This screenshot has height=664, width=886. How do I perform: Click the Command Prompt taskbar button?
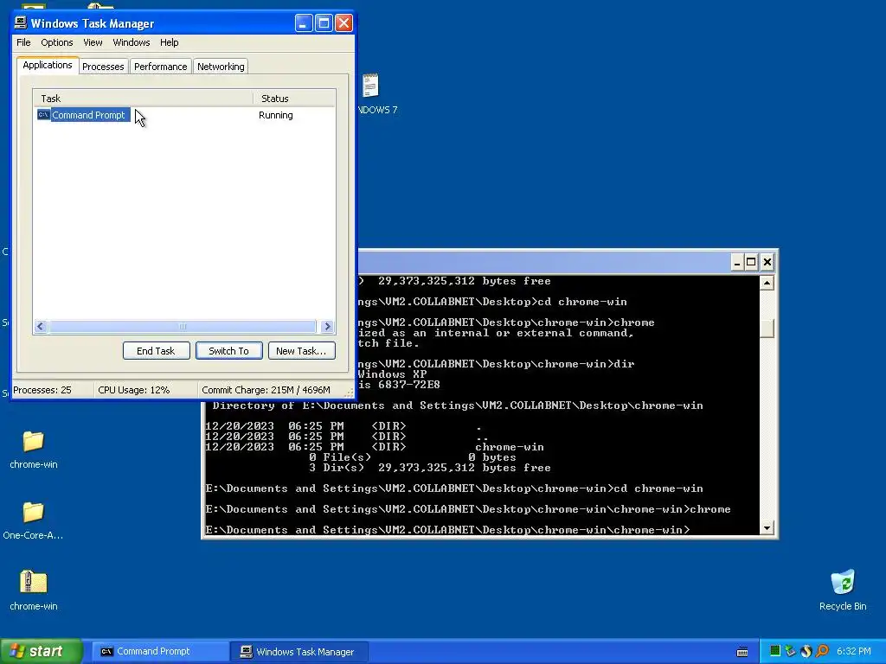160,652
